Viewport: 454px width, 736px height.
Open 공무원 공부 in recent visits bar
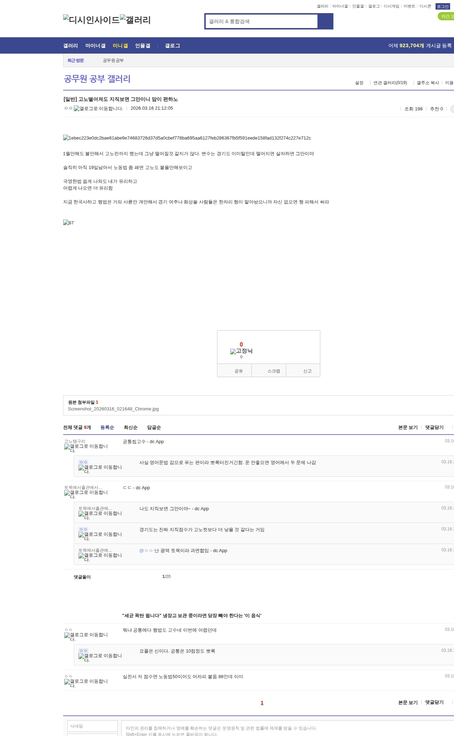click(x=113, y=60)
